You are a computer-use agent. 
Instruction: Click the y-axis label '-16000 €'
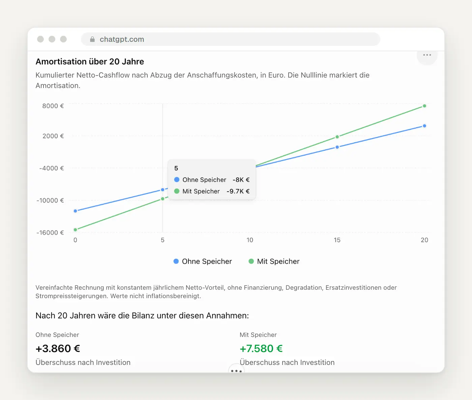[50, 233]
